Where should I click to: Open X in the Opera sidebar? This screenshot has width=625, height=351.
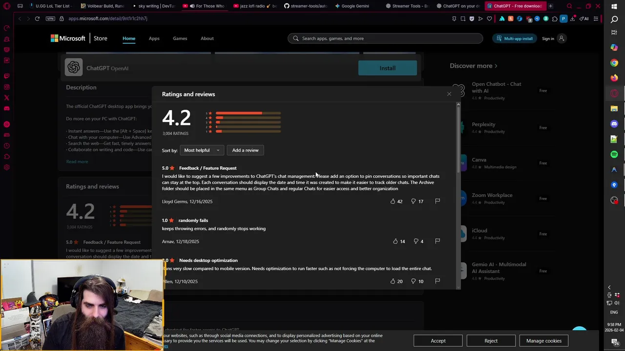(x=7, y=98)
